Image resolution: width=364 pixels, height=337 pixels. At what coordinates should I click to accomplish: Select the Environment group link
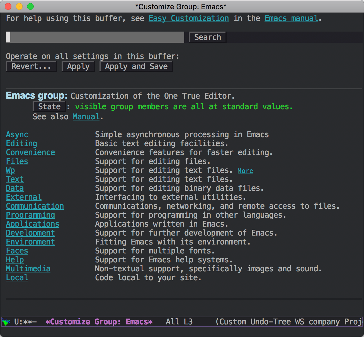pos(30,242)
